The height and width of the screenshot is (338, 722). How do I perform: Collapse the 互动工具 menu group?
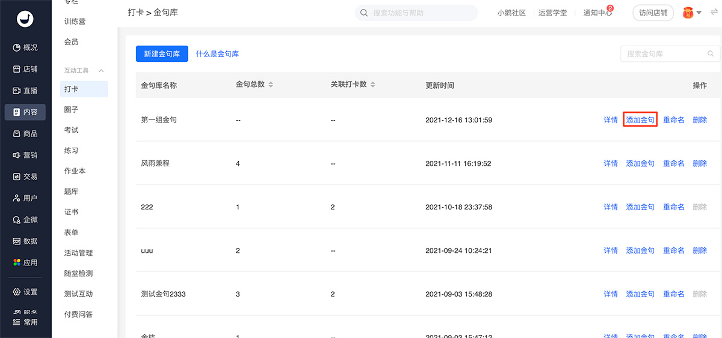[x=101, y=71]
